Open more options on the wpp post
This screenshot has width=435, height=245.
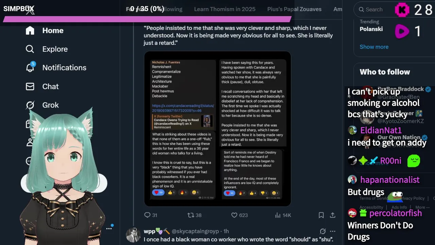[333, 231]
